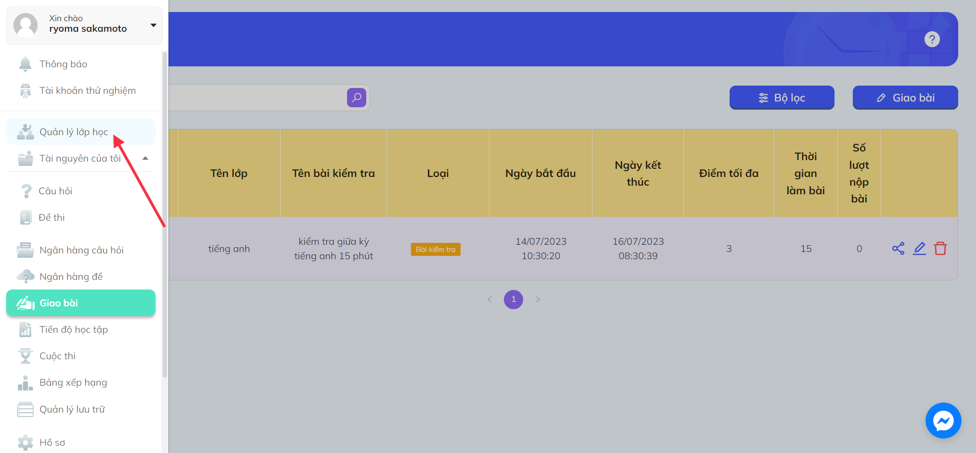Click the 16/07/2023 08:30:39 end date cell
This screenshot has width=976, height=453.
click(x=638, y=249)
